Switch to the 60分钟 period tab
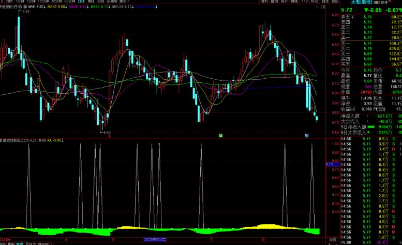This screenshot has width=402, height=245. pos(70,1)
